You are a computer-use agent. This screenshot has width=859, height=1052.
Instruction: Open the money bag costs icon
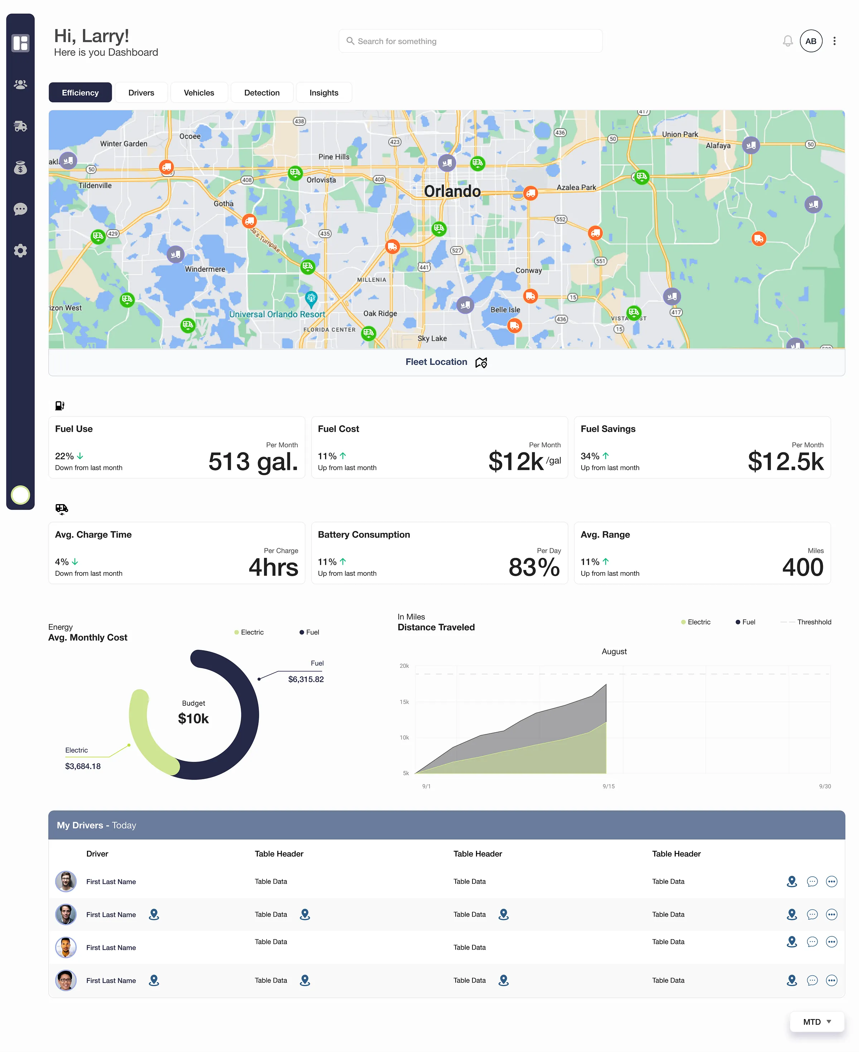tap(20, 168)
